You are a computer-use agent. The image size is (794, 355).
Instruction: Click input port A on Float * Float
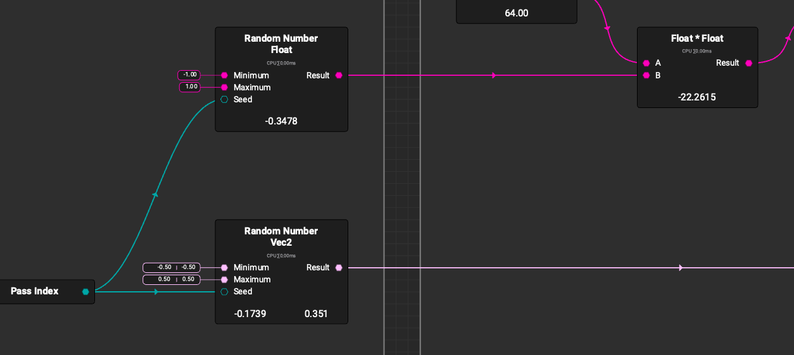[x=646, y=63]
